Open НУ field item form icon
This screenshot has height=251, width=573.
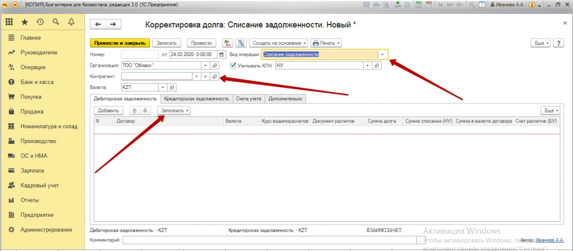(377, 66)
